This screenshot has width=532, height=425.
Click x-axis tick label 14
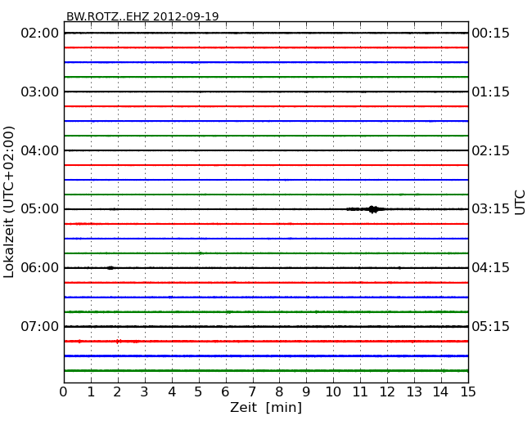[441, 392]
